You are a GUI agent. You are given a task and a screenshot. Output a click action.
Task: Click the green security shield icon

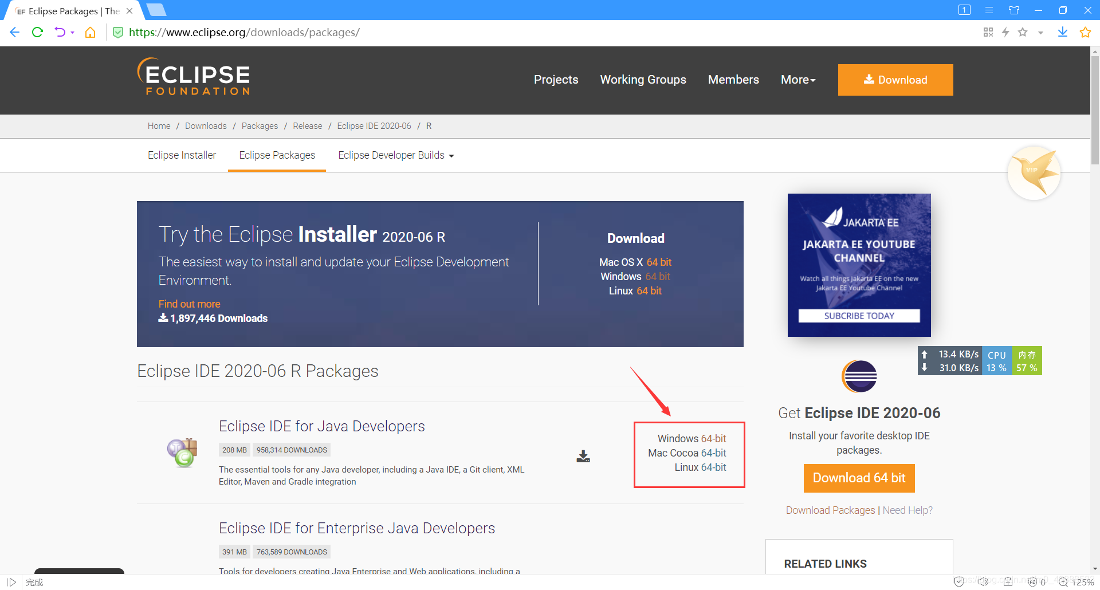[118, 33]
